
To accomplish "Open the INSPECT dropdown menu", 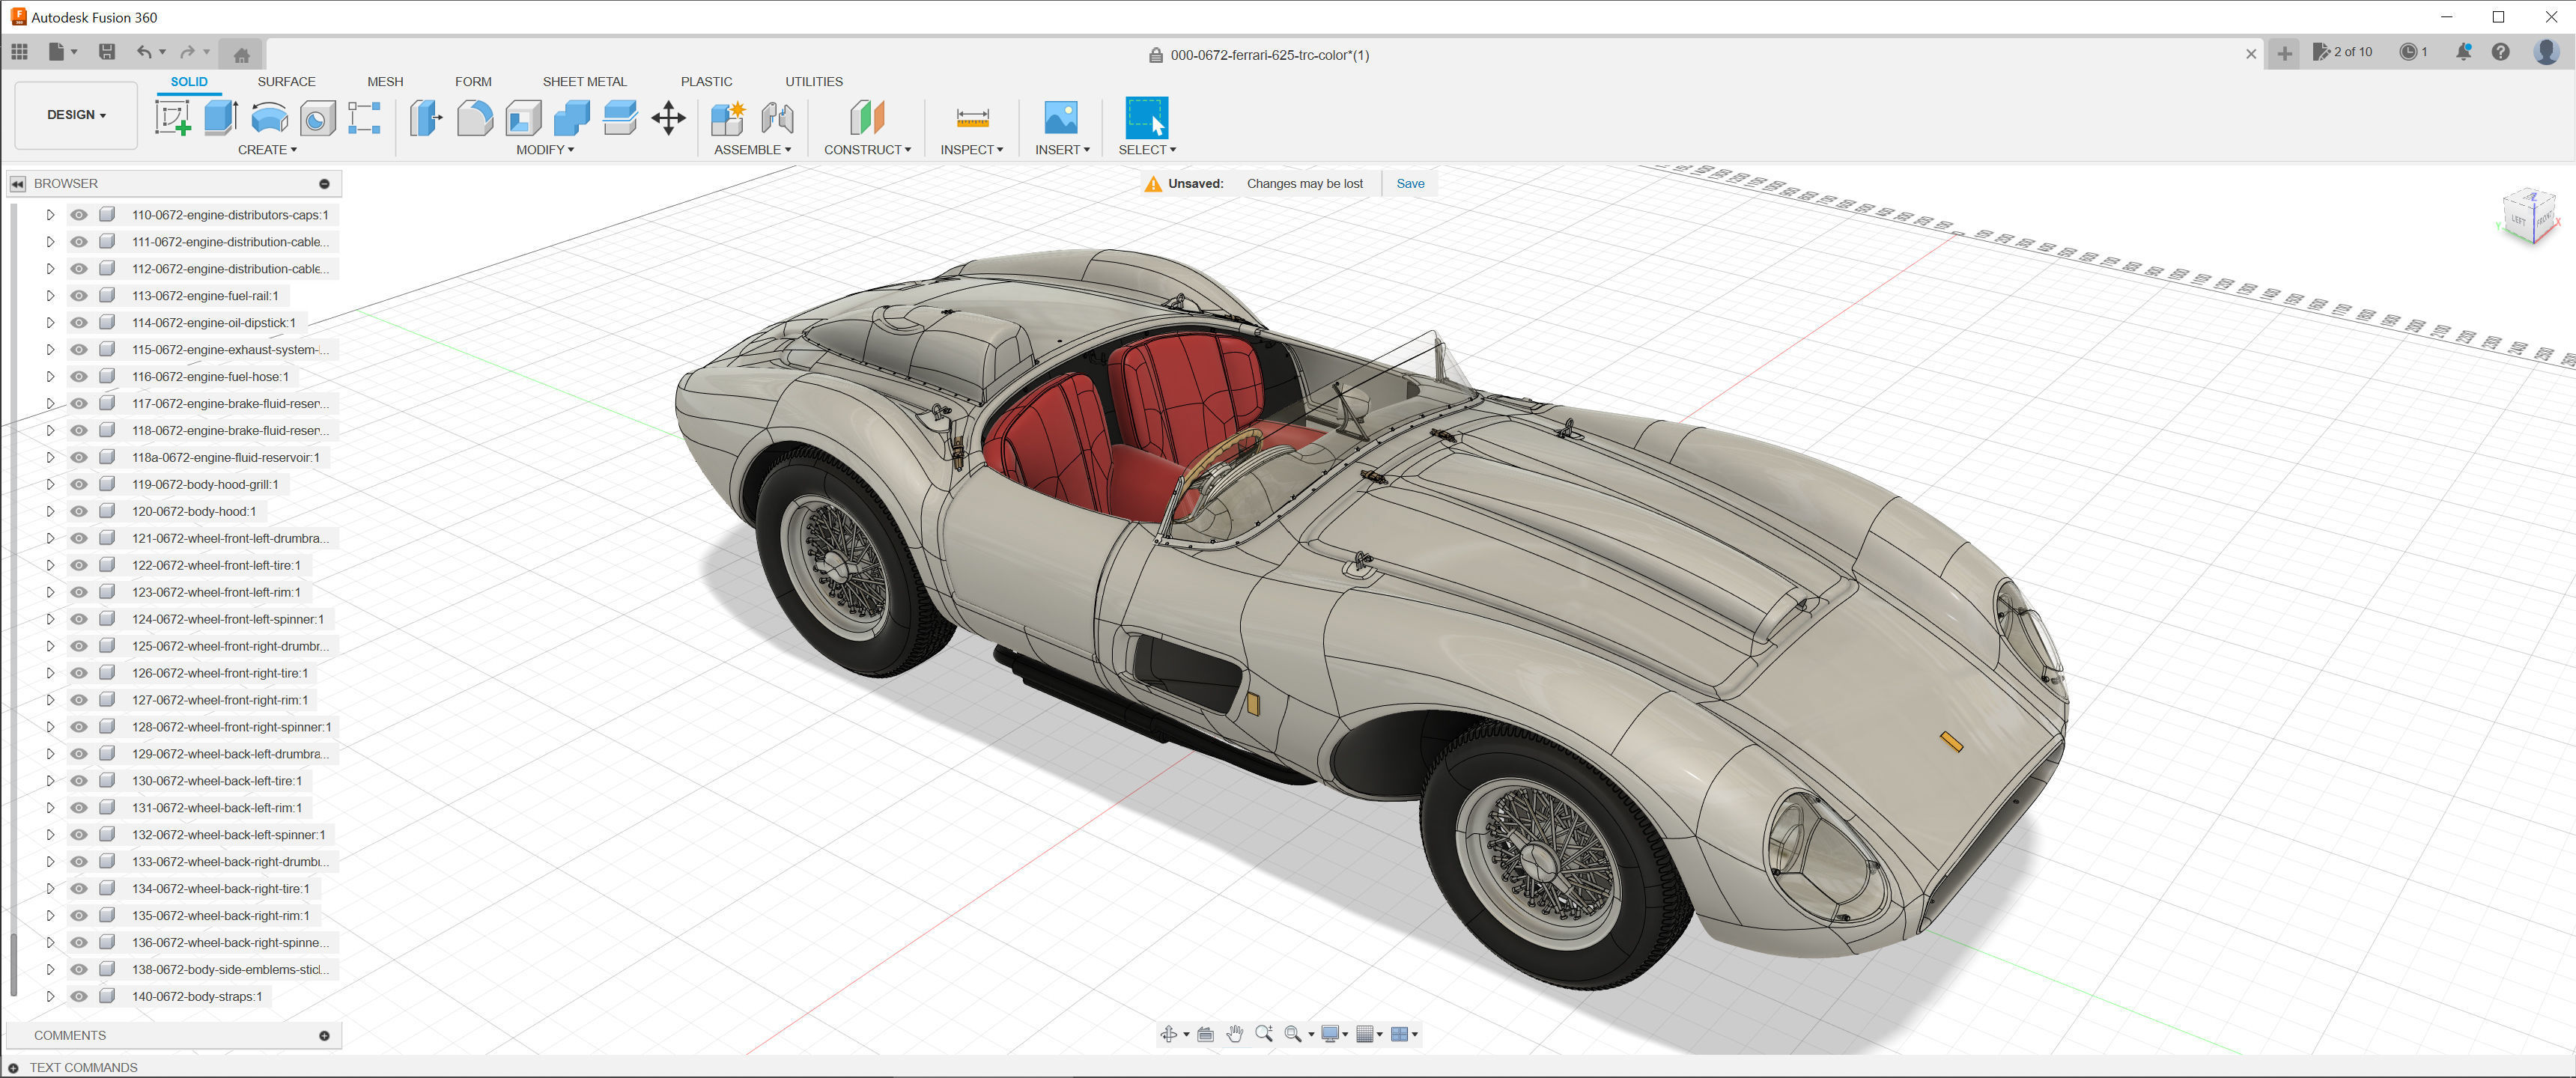I will [971, 150].
